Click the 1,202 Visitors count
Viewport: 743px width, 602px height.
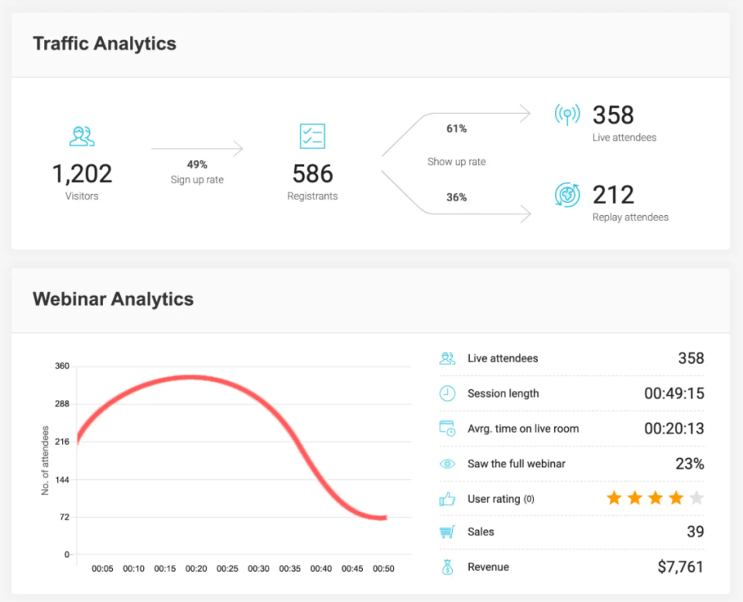82,173
